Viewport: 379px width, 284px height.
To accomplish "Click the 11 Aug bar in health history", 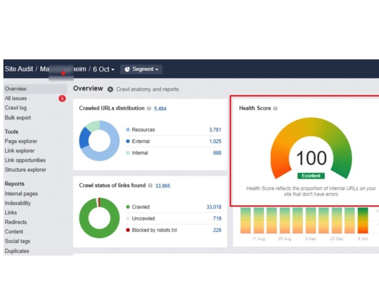I will [258, 220].
